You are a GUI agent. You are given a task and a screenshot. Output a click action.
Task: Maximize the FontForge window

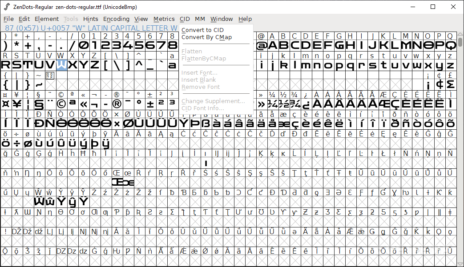pyautogui.click(x=433, y=7)
